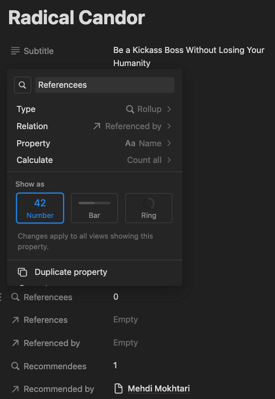Screen dimensions: 275x399
Task: Click the Referenced by row arrow icon
Action: click(15, 343)
